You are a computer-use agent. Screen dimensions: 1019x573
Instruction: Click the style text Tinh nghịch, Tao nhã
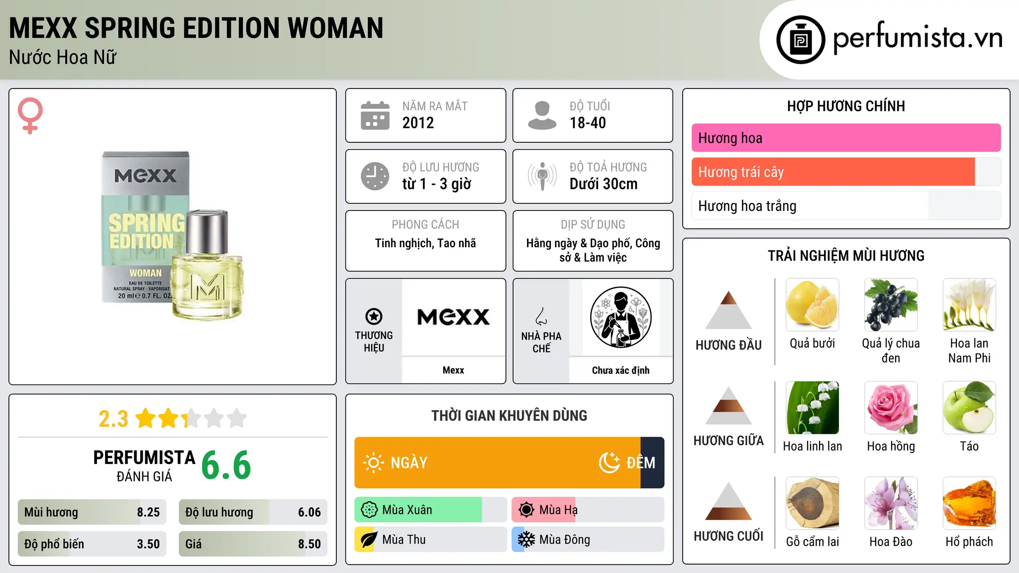[425, 243]
